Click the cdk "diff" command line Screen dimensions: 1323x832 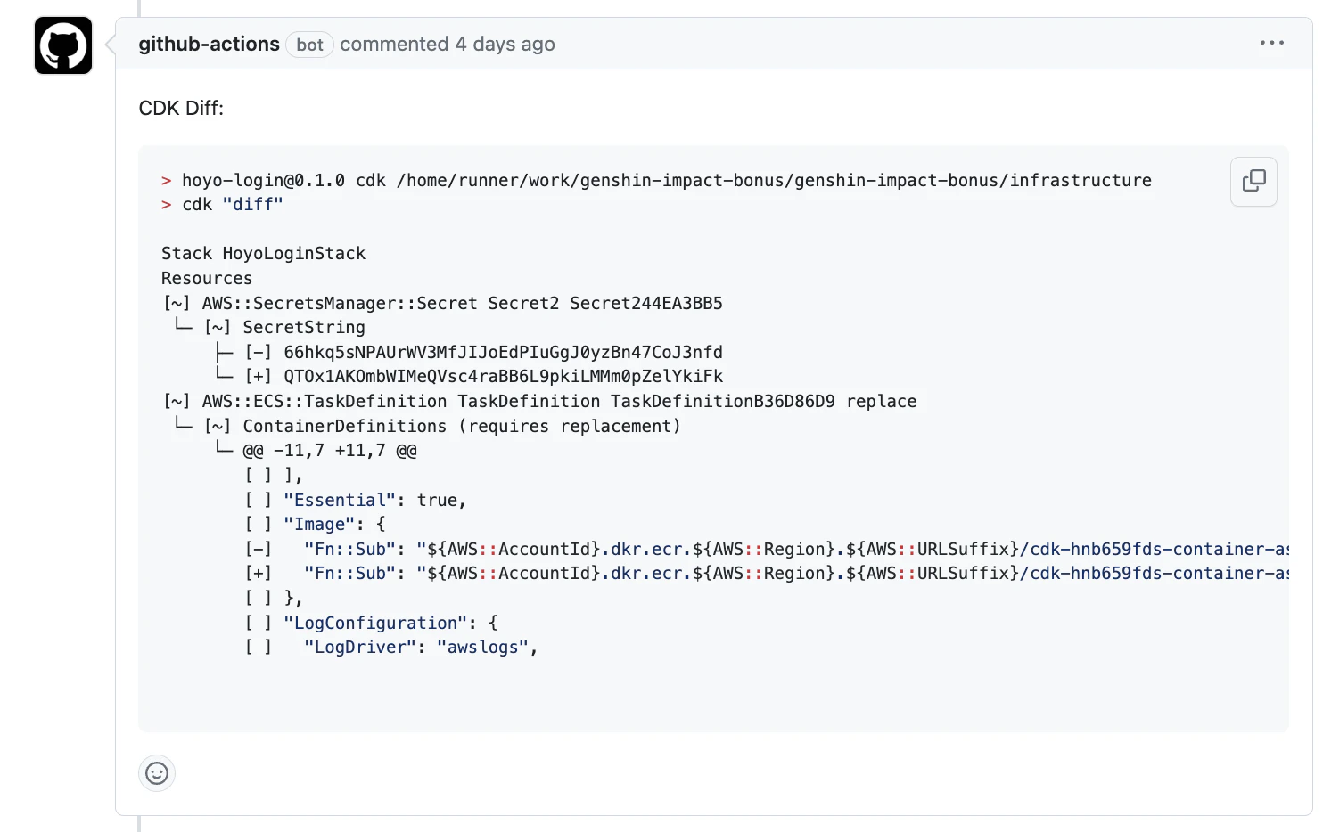pos(222,204)
